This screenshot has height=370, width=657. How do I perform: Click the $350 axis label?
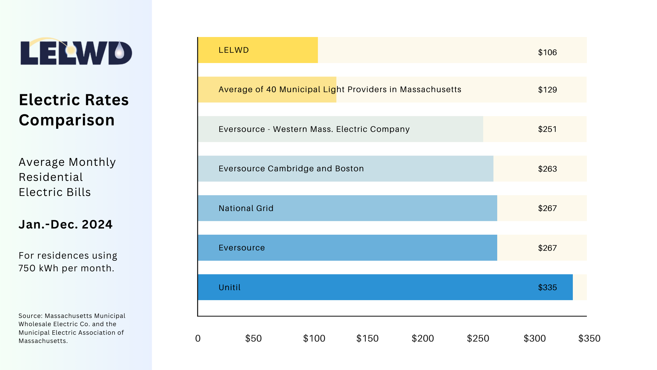pos(589,338)
